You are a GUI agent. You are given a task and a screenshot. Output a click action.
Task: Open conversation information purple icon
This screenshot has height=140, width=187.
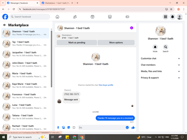(x=132, y=28)
